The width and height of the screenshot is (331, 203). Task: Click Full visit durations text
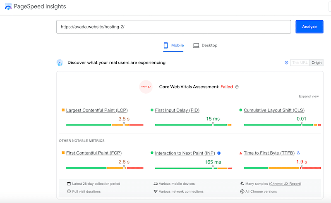86,191
